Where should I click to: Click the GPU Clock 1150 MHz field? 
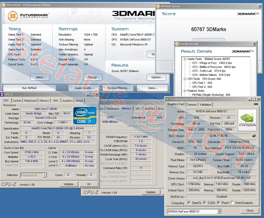tap(194, 184)
